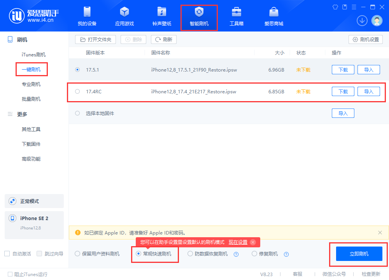
Task: Click the 打开文件夹 button
Action: 96,39
